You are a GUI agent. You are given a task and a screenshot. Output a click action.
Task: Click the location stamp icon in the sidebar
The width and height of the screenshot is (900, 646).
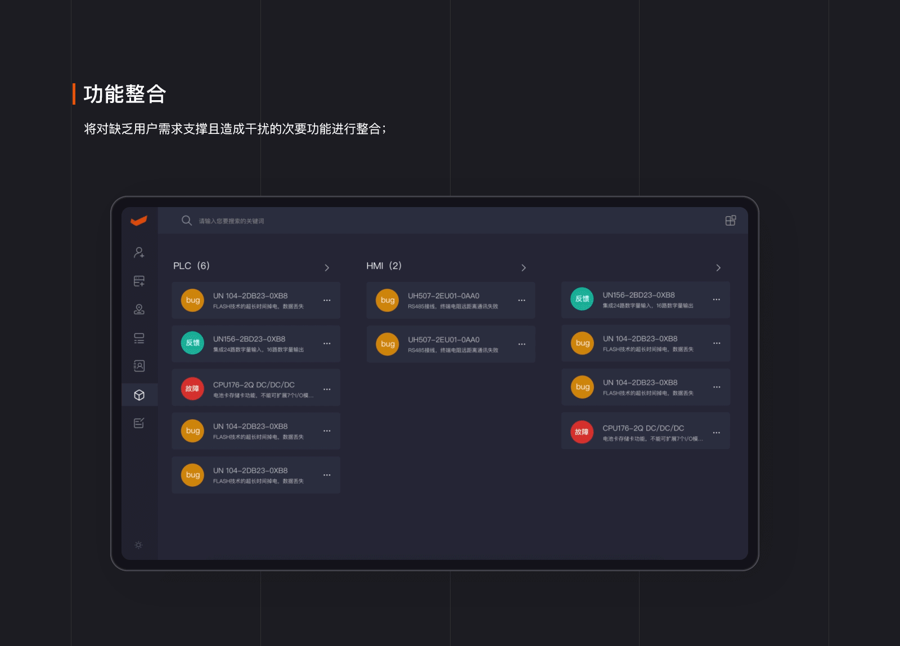[139, 309]
